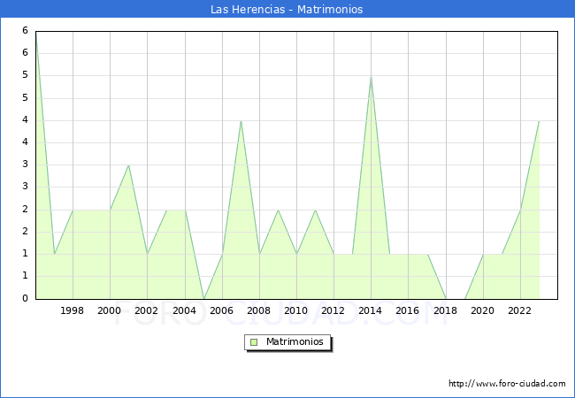Click the 2007 peak data point
Viewport: 575px width, 398px height.
pyautogui.click(x=241, y=120)
